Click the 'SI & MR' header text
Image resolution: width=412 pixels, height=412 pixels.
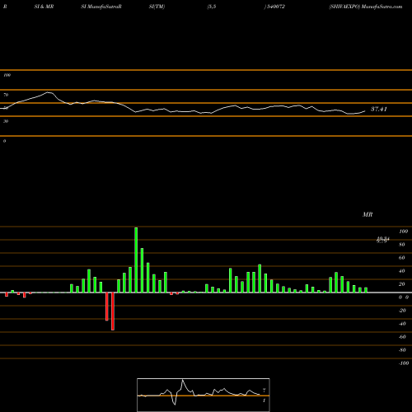click(44, 7)
